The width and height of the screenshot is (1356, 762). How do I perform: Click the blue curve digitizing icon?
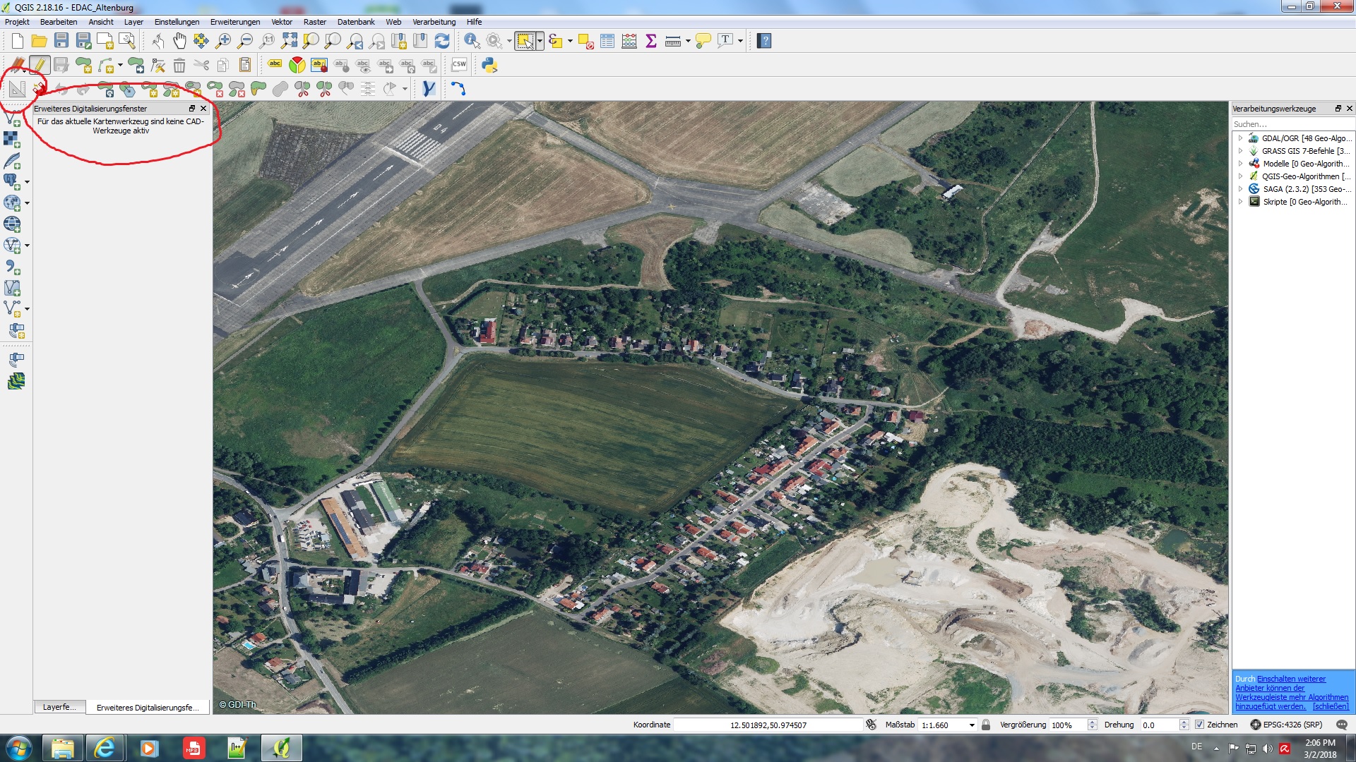point(458,89)
